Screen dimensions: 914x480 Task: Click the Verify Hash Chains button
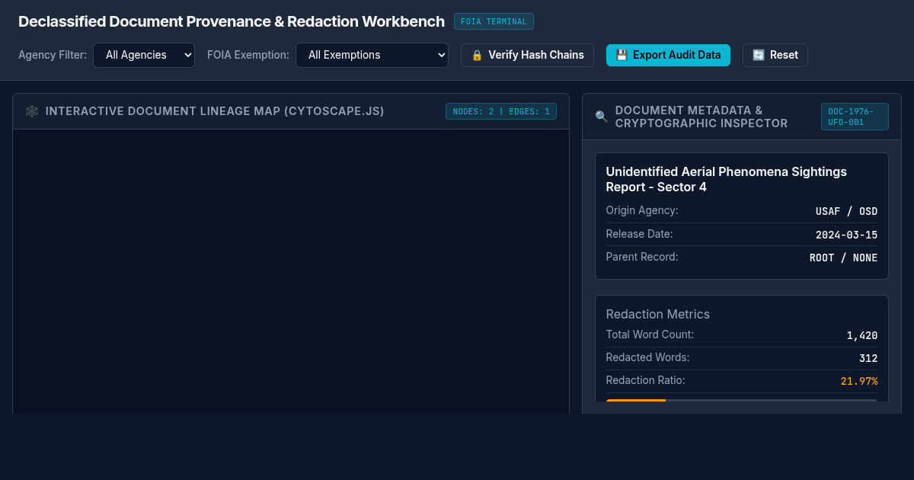click(527, 55)
